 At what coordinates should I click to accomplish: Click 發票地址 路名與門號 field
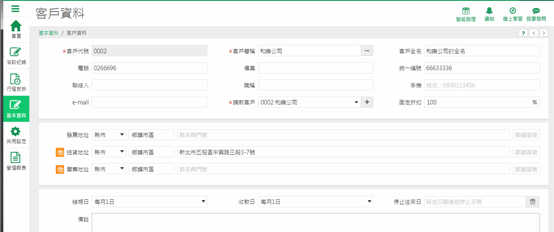coord(344,135)
